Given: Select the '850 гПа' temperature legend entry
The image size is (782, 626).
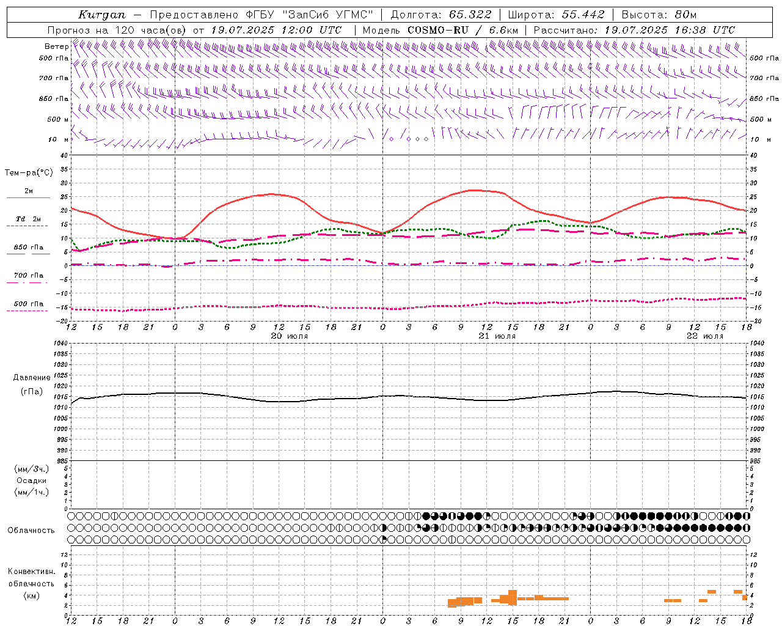Looking at the screenshot, I should (x=29, y=248).
